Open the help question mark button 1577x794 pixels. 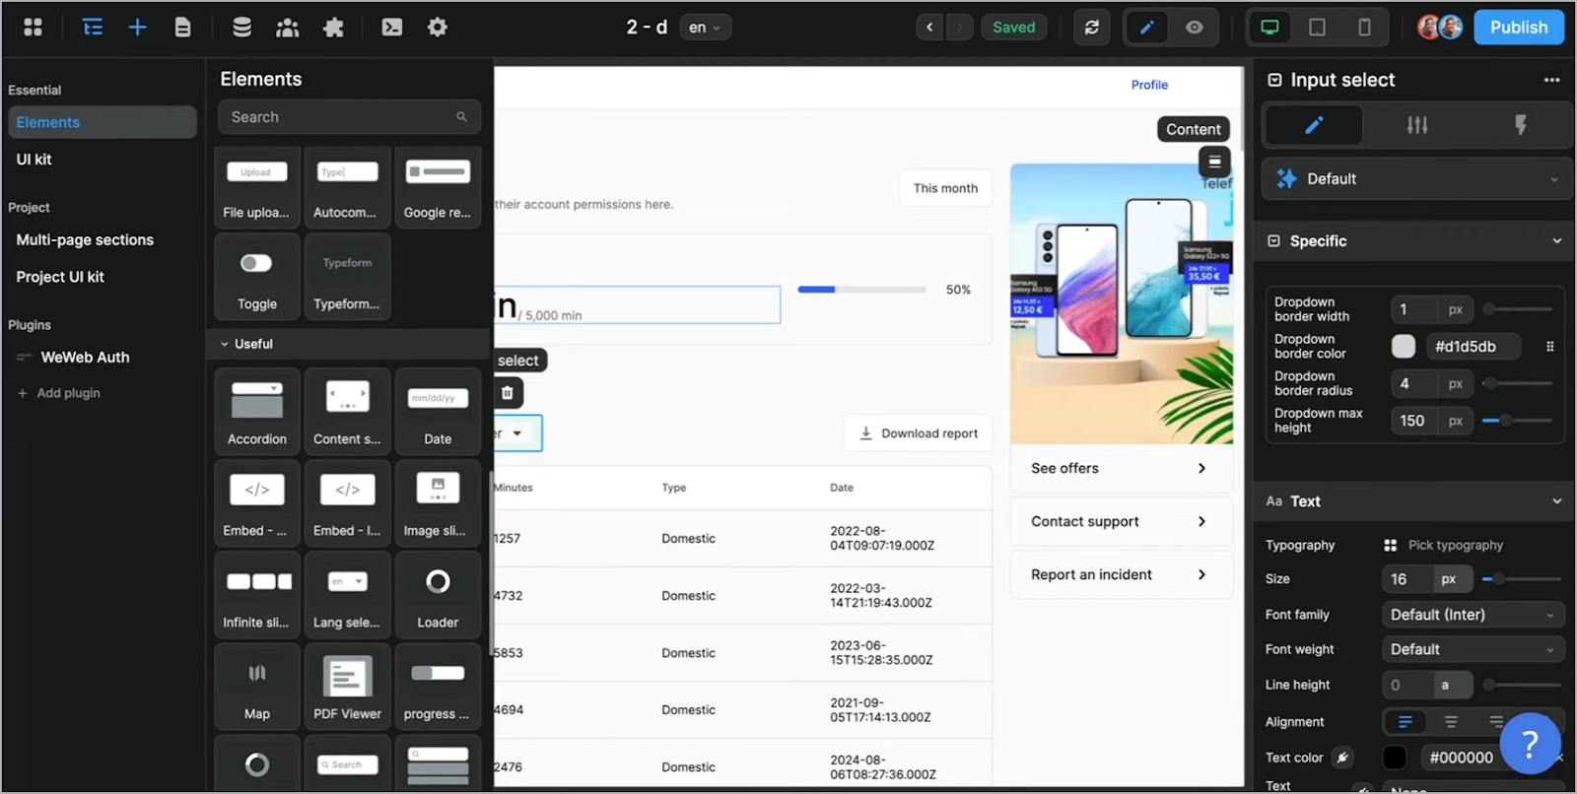pos(1530,744)
